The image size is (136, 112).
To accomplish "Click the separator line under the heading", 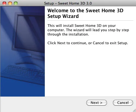I will pos(90,21).
